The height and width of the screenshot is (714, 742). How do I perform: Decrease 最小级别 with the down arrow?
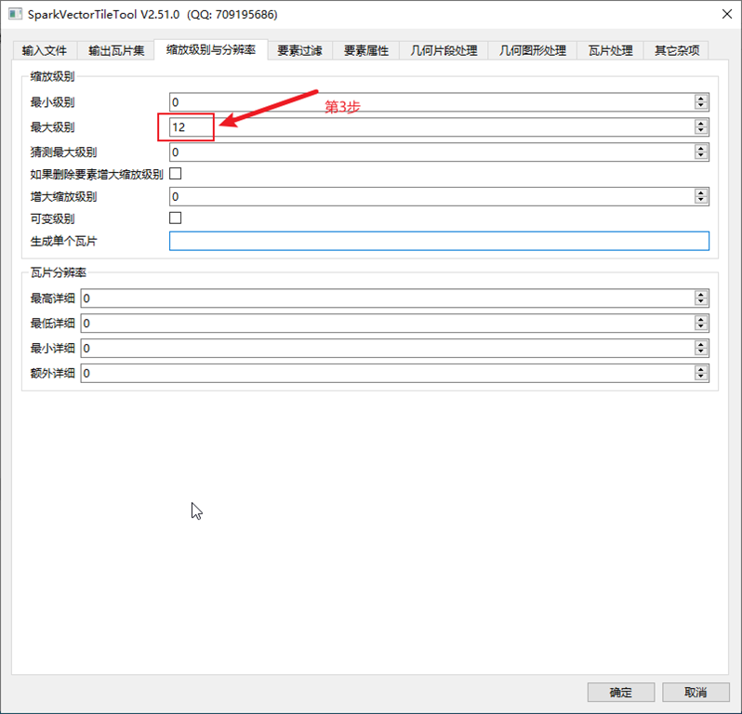701,106
